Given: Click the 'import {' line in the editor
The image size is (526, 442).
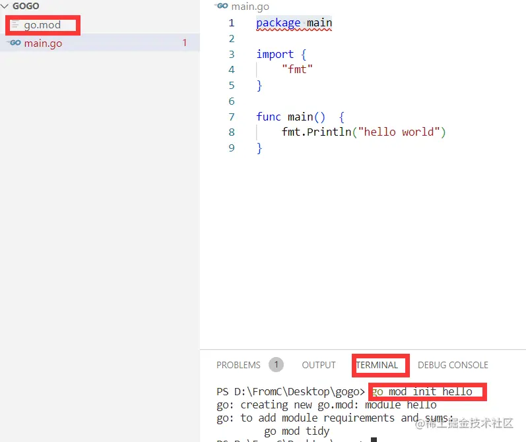Looking at the screenshot, I should 281,54.
